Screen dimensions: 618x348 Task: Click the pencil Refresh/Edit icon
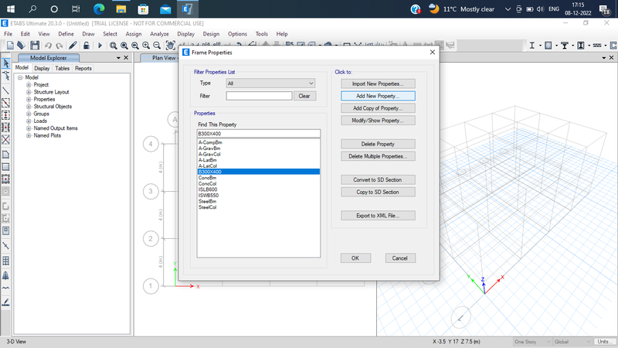tap(73, 46)
